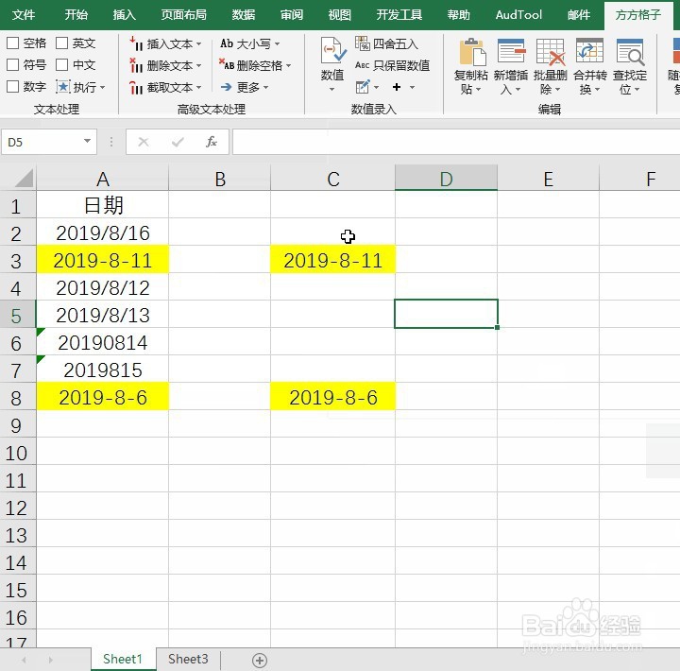
Task: Switch to the AudTool ribbon tab
Action: click(x=518, y=15)
